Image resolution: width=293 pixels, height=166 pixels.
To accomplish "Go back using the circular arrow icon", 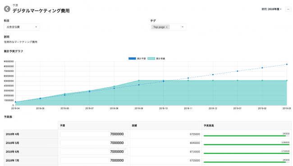I will (x=7, y=9).
